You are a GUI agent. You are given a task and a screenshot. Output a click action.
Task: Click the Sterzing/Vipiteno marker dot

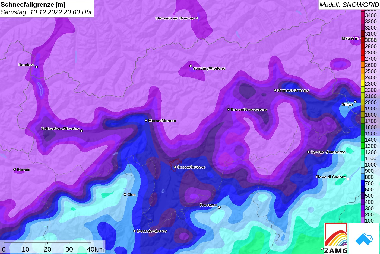(x=191, y=66)
